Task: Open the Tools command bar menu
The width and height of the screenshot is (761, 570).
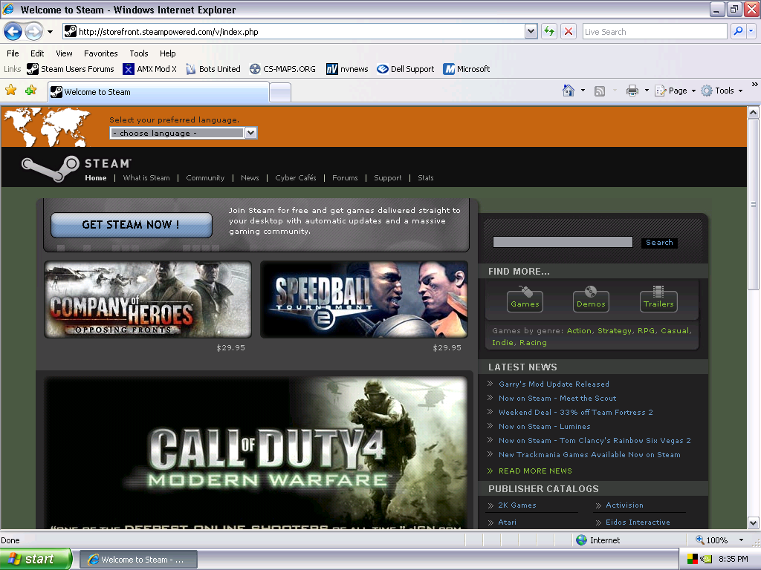Action: point(722,91)
